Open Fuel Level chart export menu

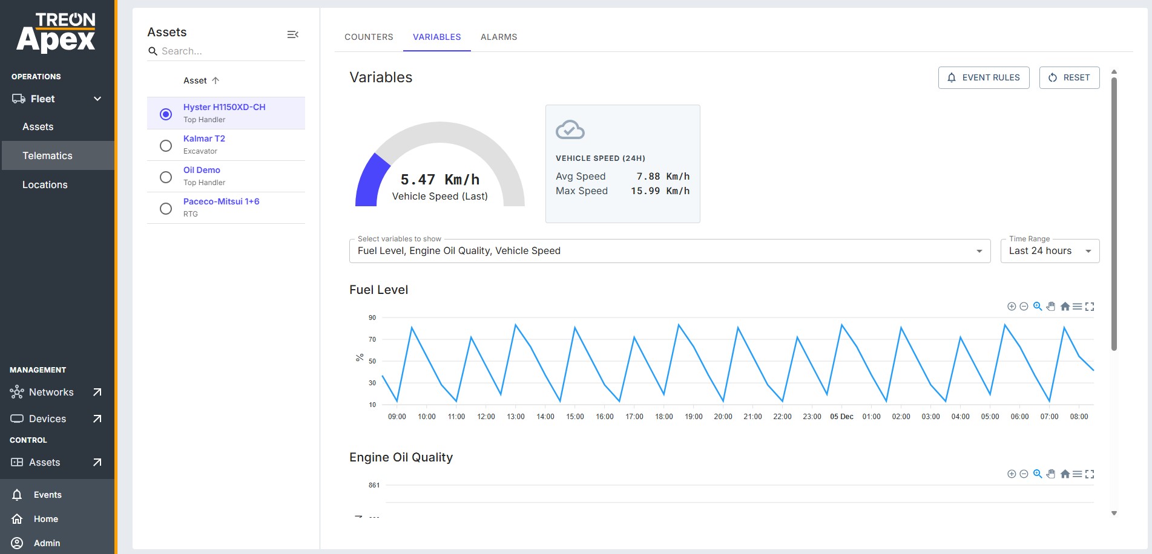(1078, 307)
